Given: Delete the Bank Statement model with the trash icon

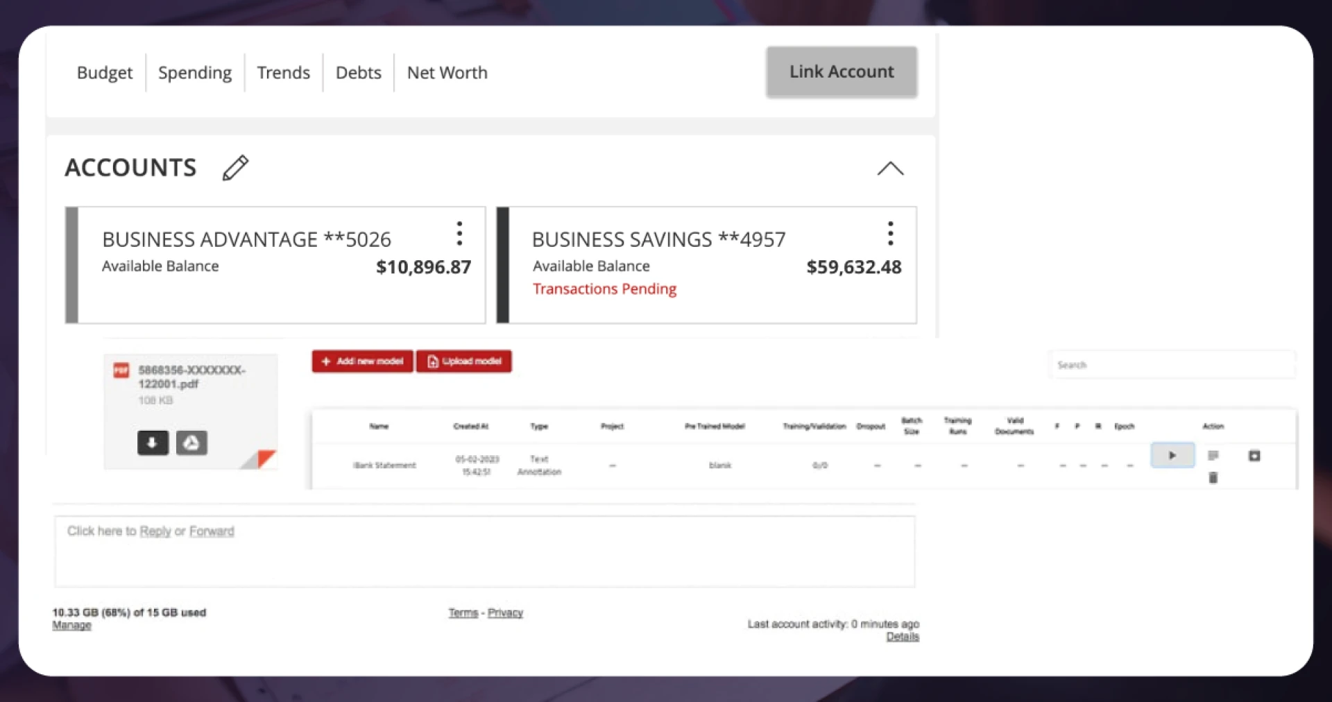Looking at the screenshot, I should 1213,477.
